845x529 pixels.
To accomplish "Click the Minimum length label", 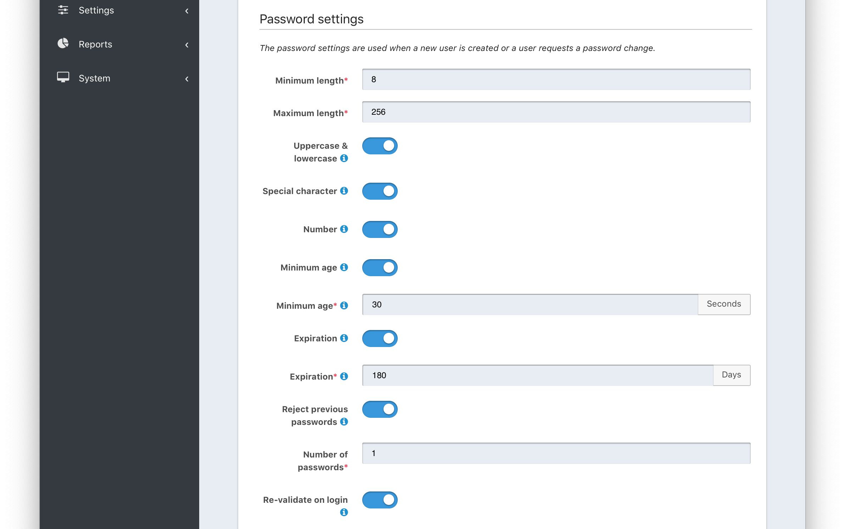I will point(312,81).
